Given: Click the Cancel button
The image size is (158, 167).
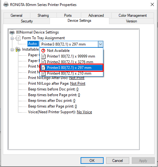Looking at the screenshot, I should click(118, 160).
